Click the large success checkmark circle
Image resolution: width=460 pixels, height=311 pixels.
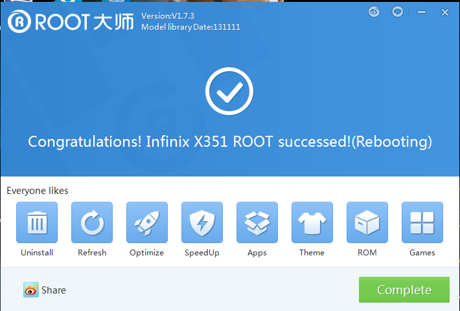pyautogui.click(x=229, y=91)
